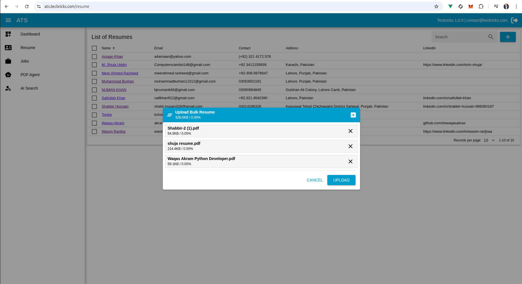Check the Wasim Ranjha row checkbox

pyautogui.click(x=94, y=132)
